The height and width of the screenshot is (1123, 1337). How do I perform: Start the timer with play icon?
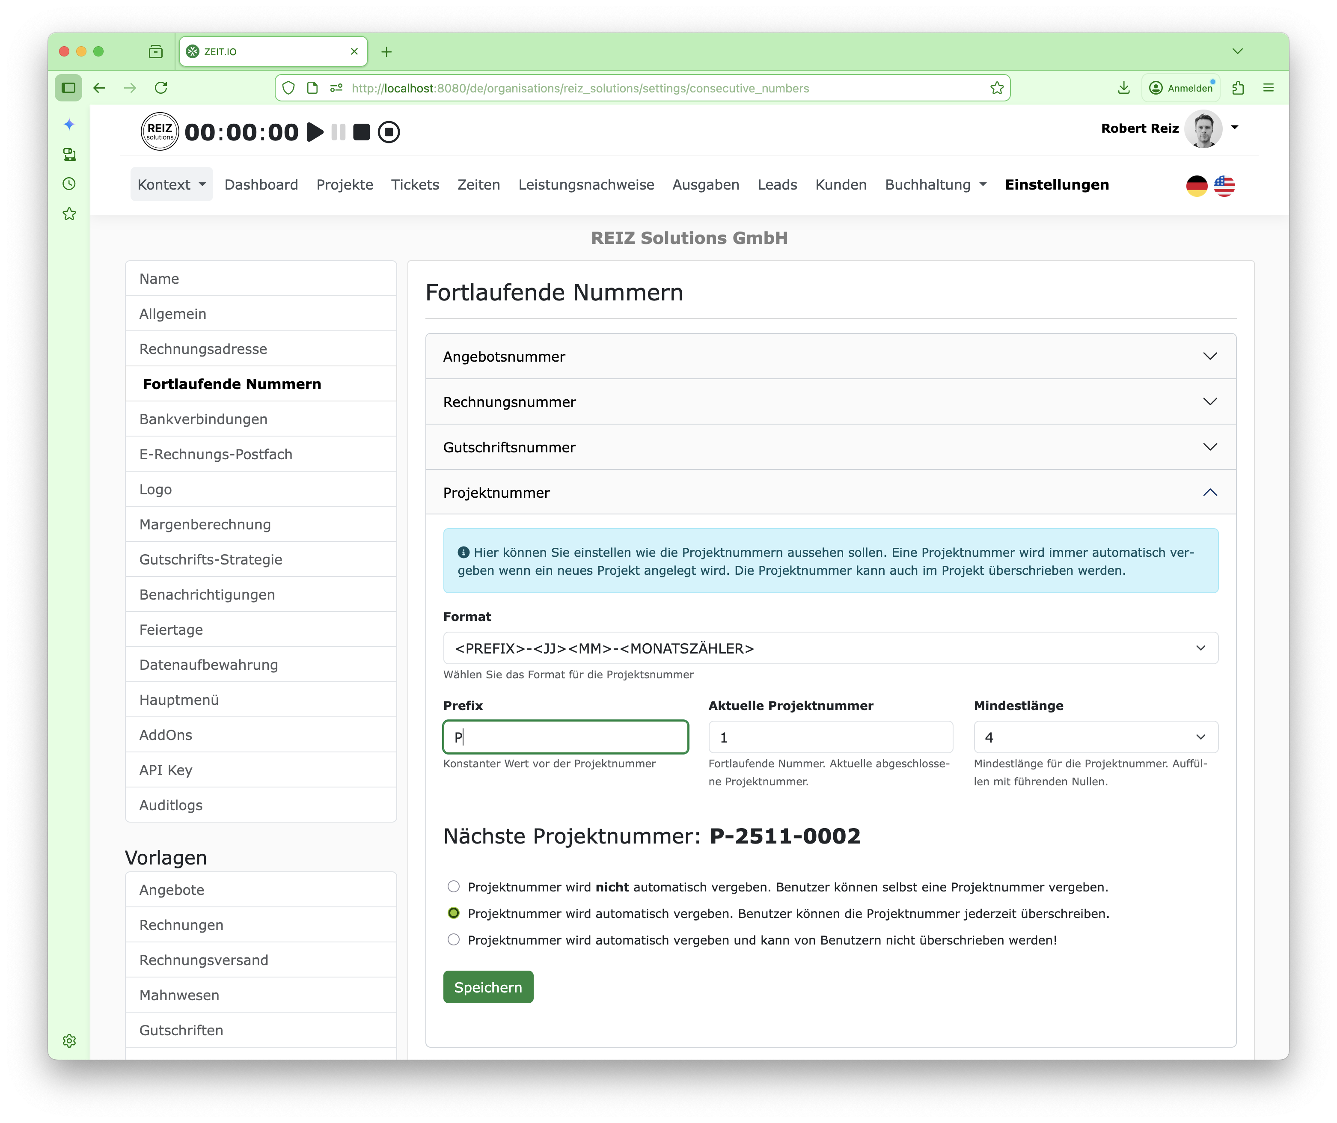(x=315, y=132)
